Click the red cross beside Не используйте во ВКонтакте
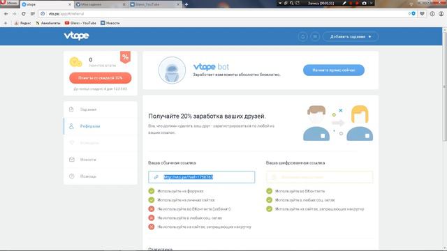Viewport: 447px width, 251px height. [152, 209]
